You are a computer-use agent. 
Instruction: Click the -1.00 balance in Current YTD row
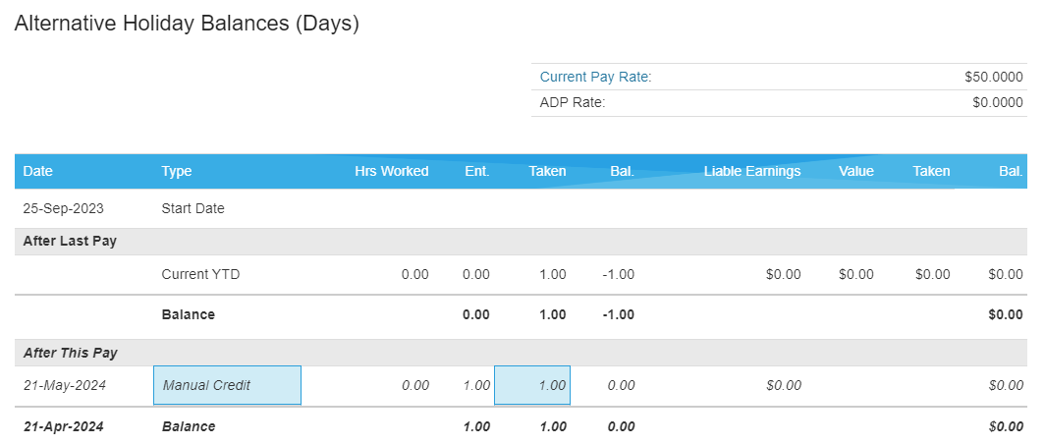point(619,274)
